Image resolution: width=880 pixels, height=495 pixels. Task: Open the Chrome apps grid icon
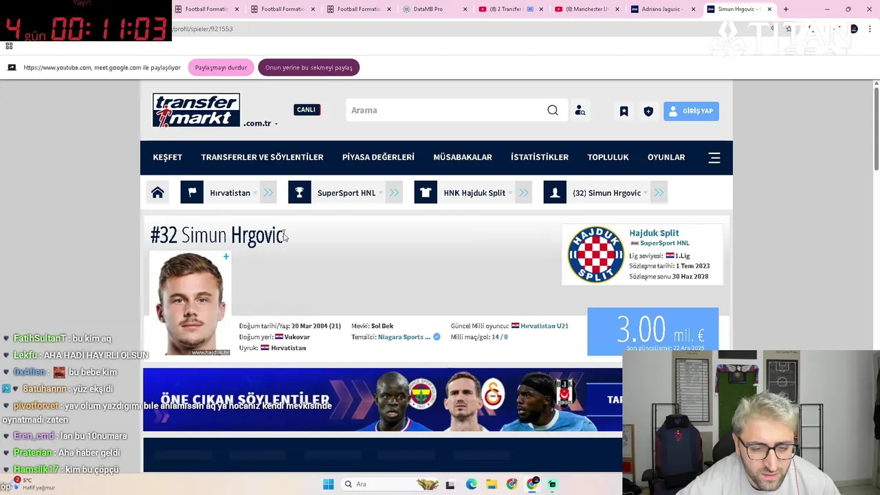click(x=9, y=46)
